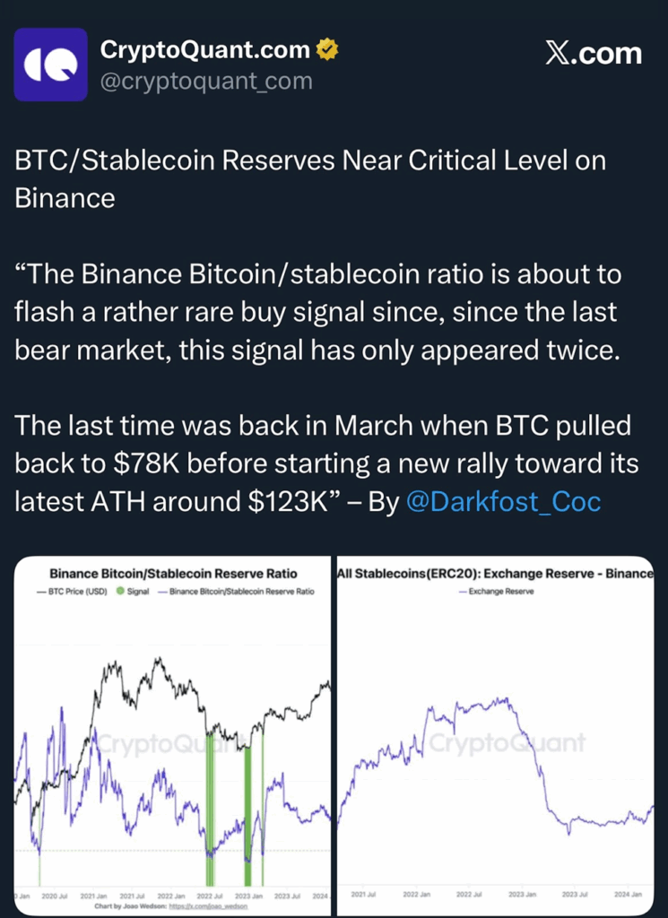This screenshot has height=918, width=668.
Task: Open the CryptoQuant profile avatar
Action: coord(51,65)
